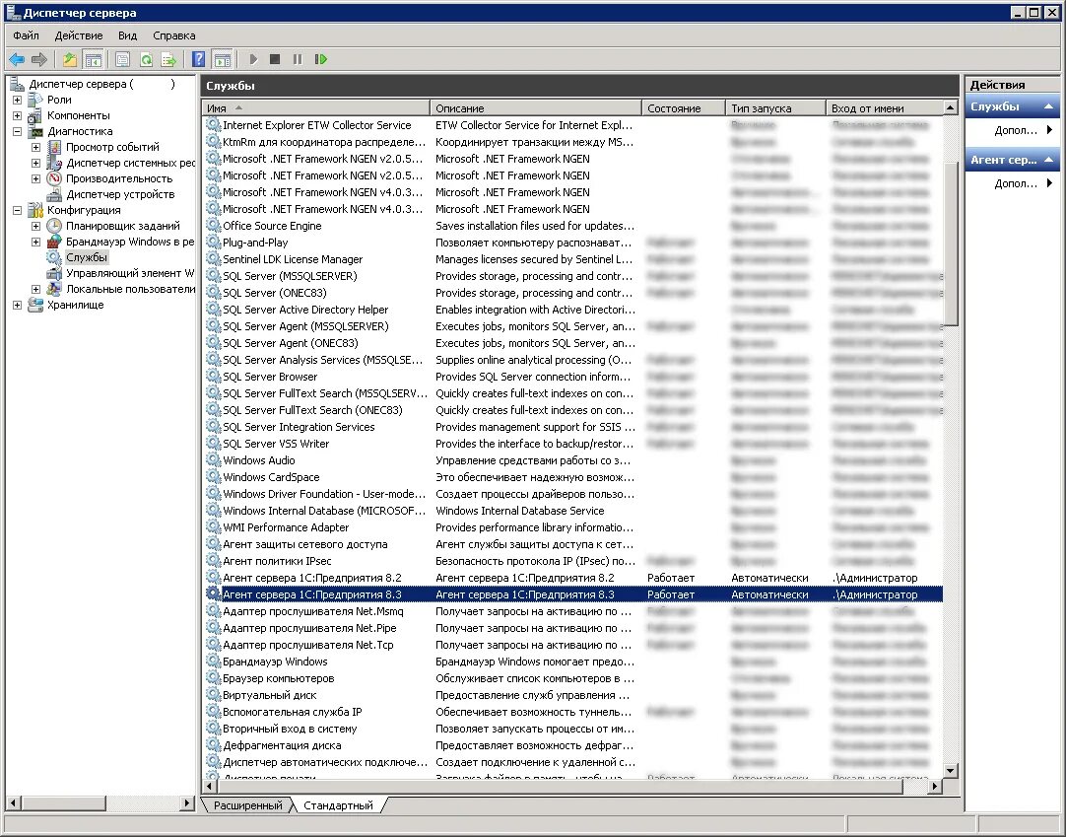Switch to the Стандартный tab
Screen dimensions: 1066x837
(x=338, y=805)
